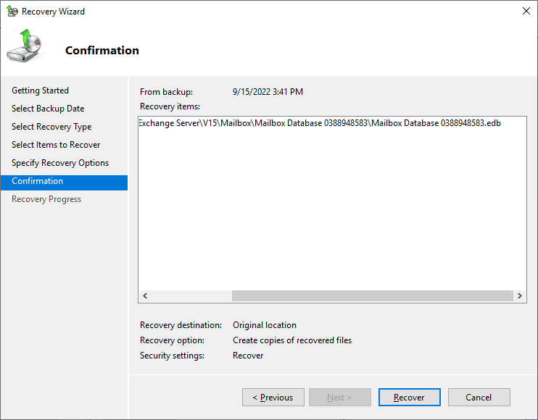Click the Recovery Wizard title bar icon

point(12,11)
